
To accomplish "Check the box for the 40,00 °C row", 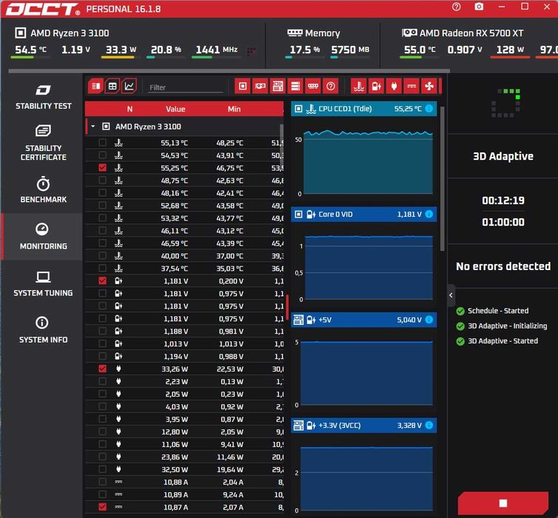I will [x=102, y=255].
